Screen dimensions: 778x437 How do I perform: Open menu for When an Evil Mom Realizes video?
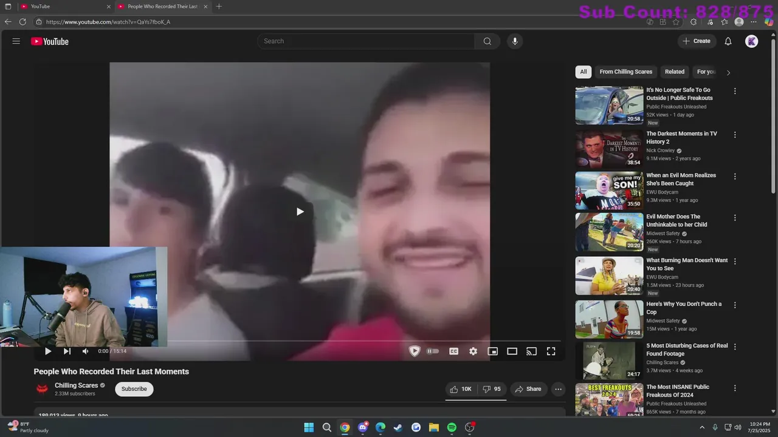(735, 177)
